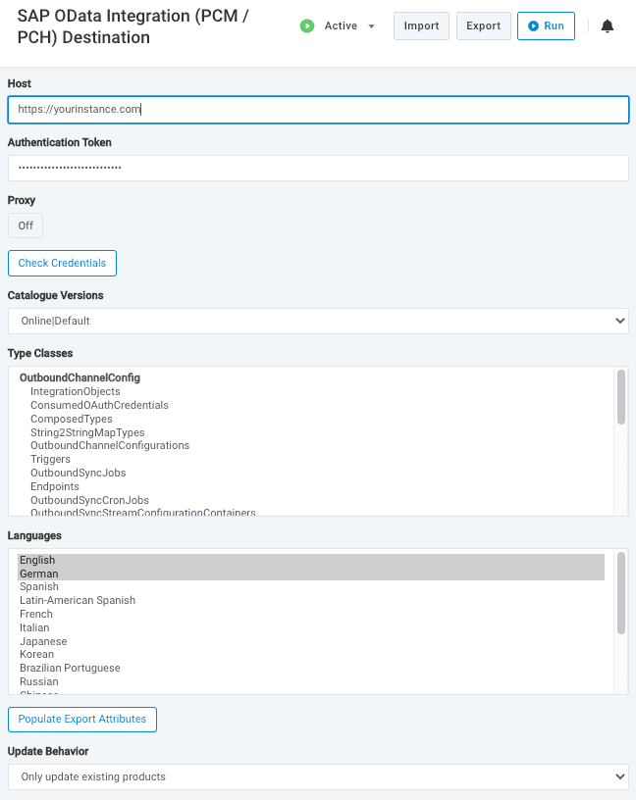Click the Export button

tap(483, 26)
